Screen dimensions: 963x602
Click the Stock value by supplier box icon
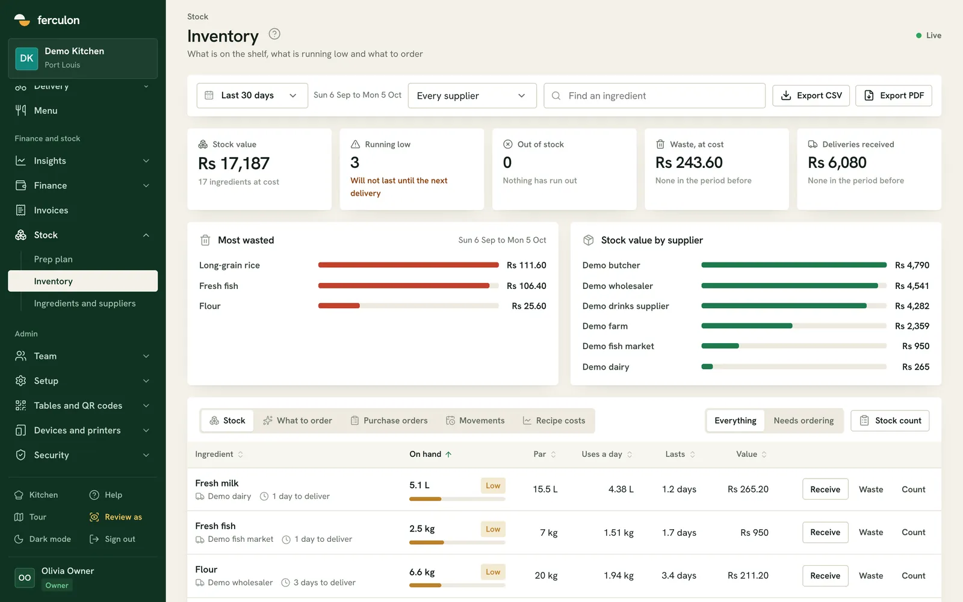pos(589,240)
